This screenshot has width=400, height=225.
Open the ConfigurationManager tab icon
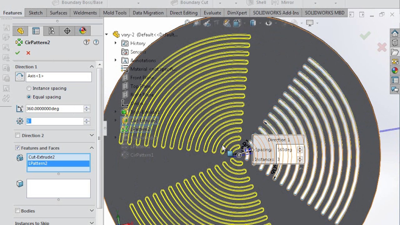52,31
